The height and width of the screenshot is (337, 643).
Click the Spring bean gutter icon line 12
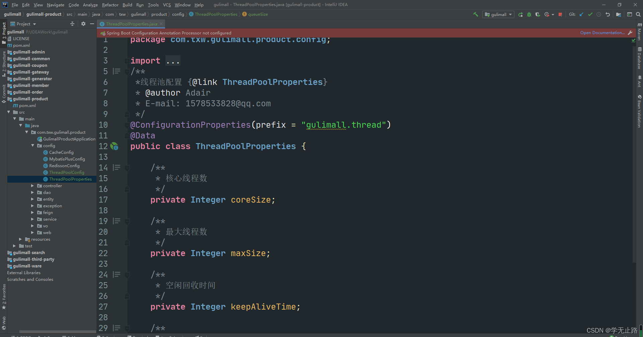115,146
